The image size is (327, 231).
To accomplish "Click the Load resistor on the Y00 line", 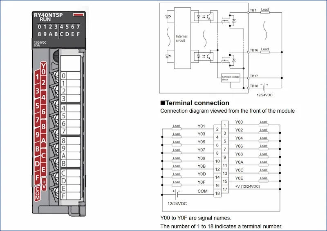I will (x=263, y=125).
